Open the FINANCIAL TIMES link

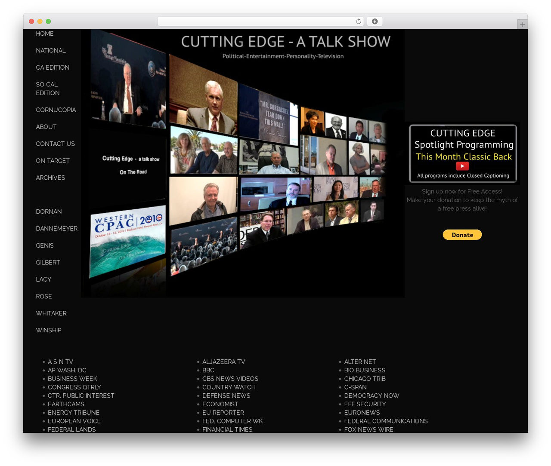tap(227, 429)
